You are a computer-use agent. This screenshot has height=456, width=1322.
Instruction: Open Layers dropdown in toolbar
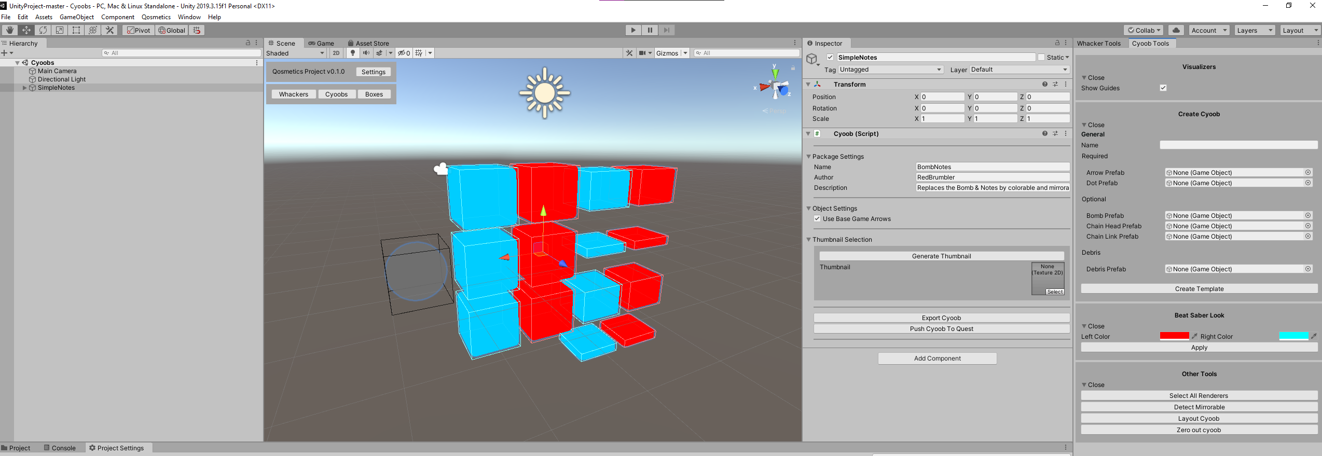pyautogui.click(x=1255, y=30)
